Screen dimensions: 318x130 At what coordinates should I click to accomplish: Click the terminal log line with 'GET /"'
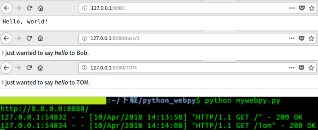point(151,117)
